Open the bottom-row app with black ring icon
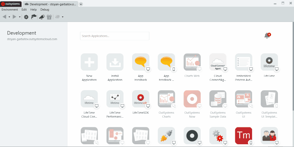 pyautogui.click(x=192, y=136)
